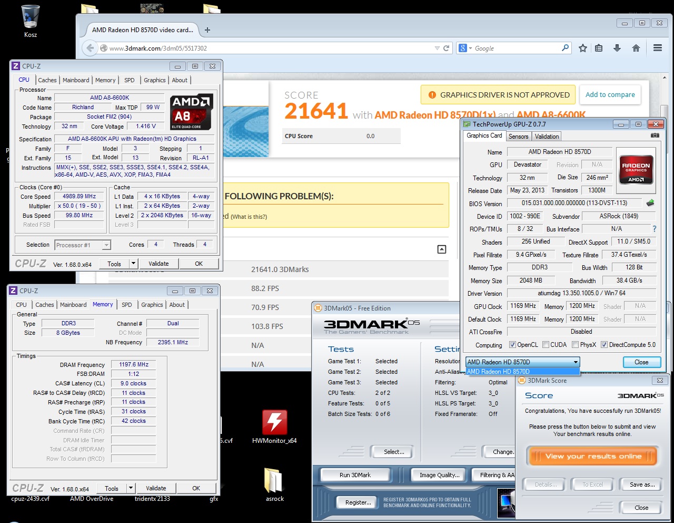The height and width of the screenshot is (523, 674).
Task: Open the Processor #1 selection dropdown
Action: coord(83,245)
